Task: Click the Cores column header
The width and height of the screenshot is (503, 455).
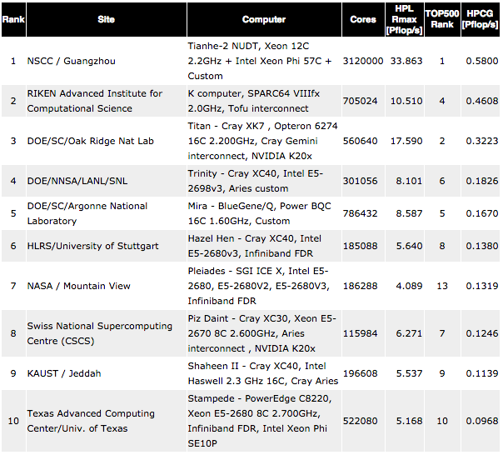Action: 363,19
